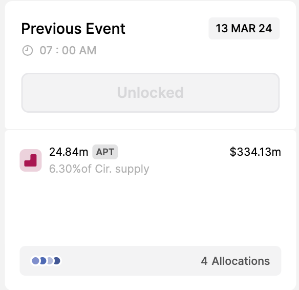This screenshot has height=290, width=299.
Task: Expand the allocations summary bar
Action: click(151, 261)
